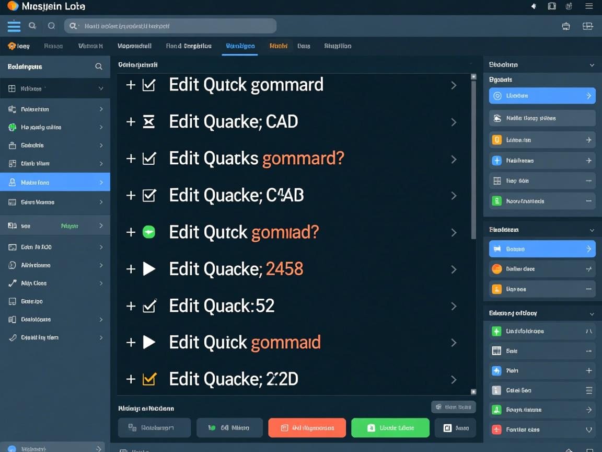Click the plus icon before Edit Qutck gommard
Image resolution: width=602 pixels, height=452 pixels.
pyautogui.click(x=131, y=85)
